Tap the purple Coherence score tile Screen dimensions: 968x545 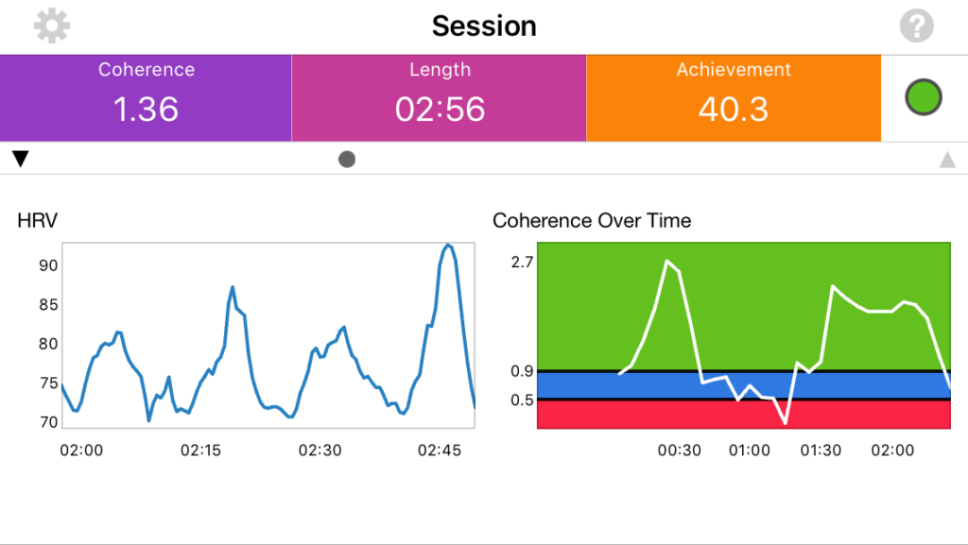146,98
